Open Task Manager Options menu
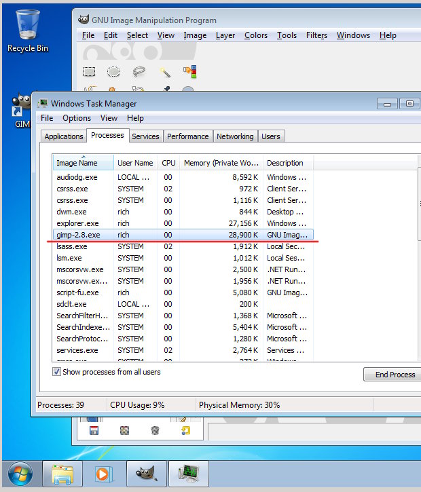This screenshot has width=421, height=492. 77,118
